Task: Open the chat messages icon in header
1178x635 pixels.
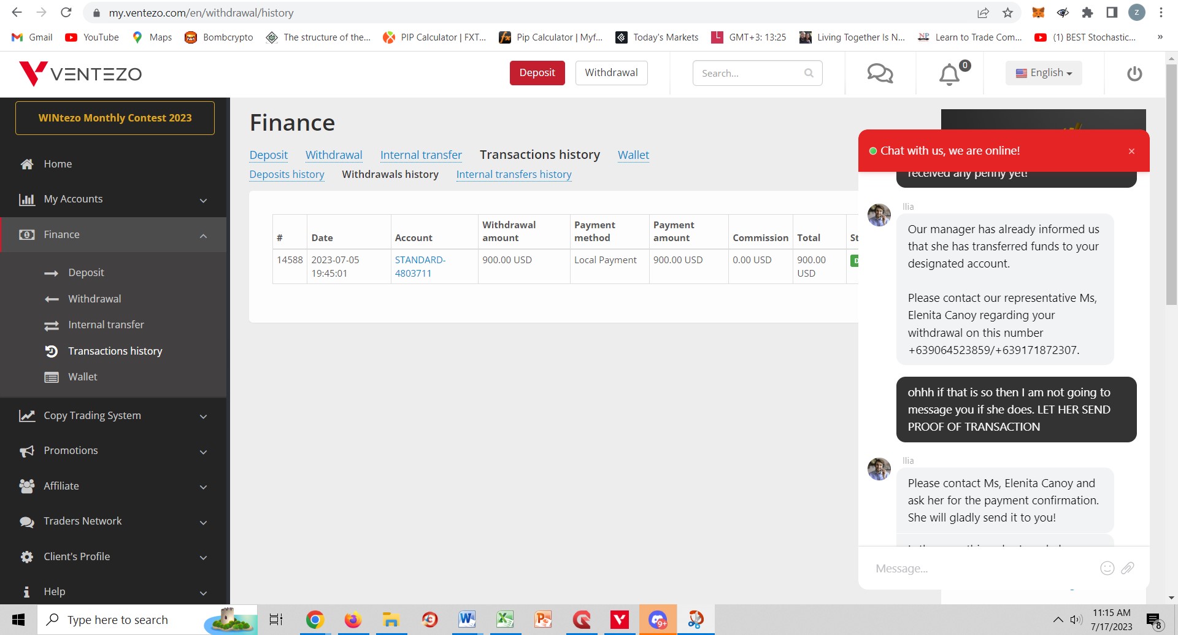Action: click(880, 74)
